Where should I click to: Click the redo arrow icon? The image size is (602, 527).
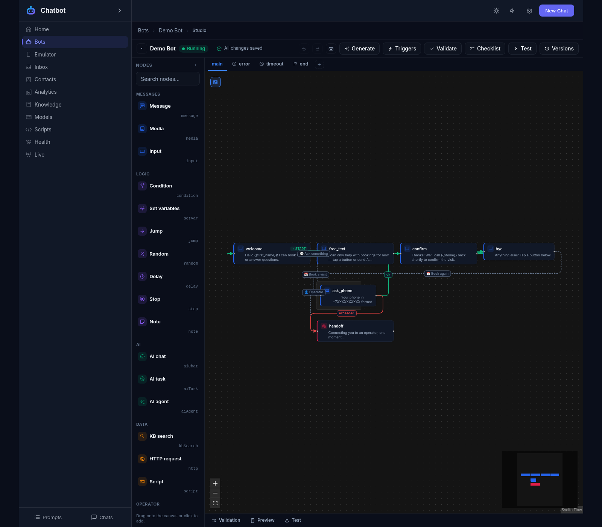tap(318, 49)
